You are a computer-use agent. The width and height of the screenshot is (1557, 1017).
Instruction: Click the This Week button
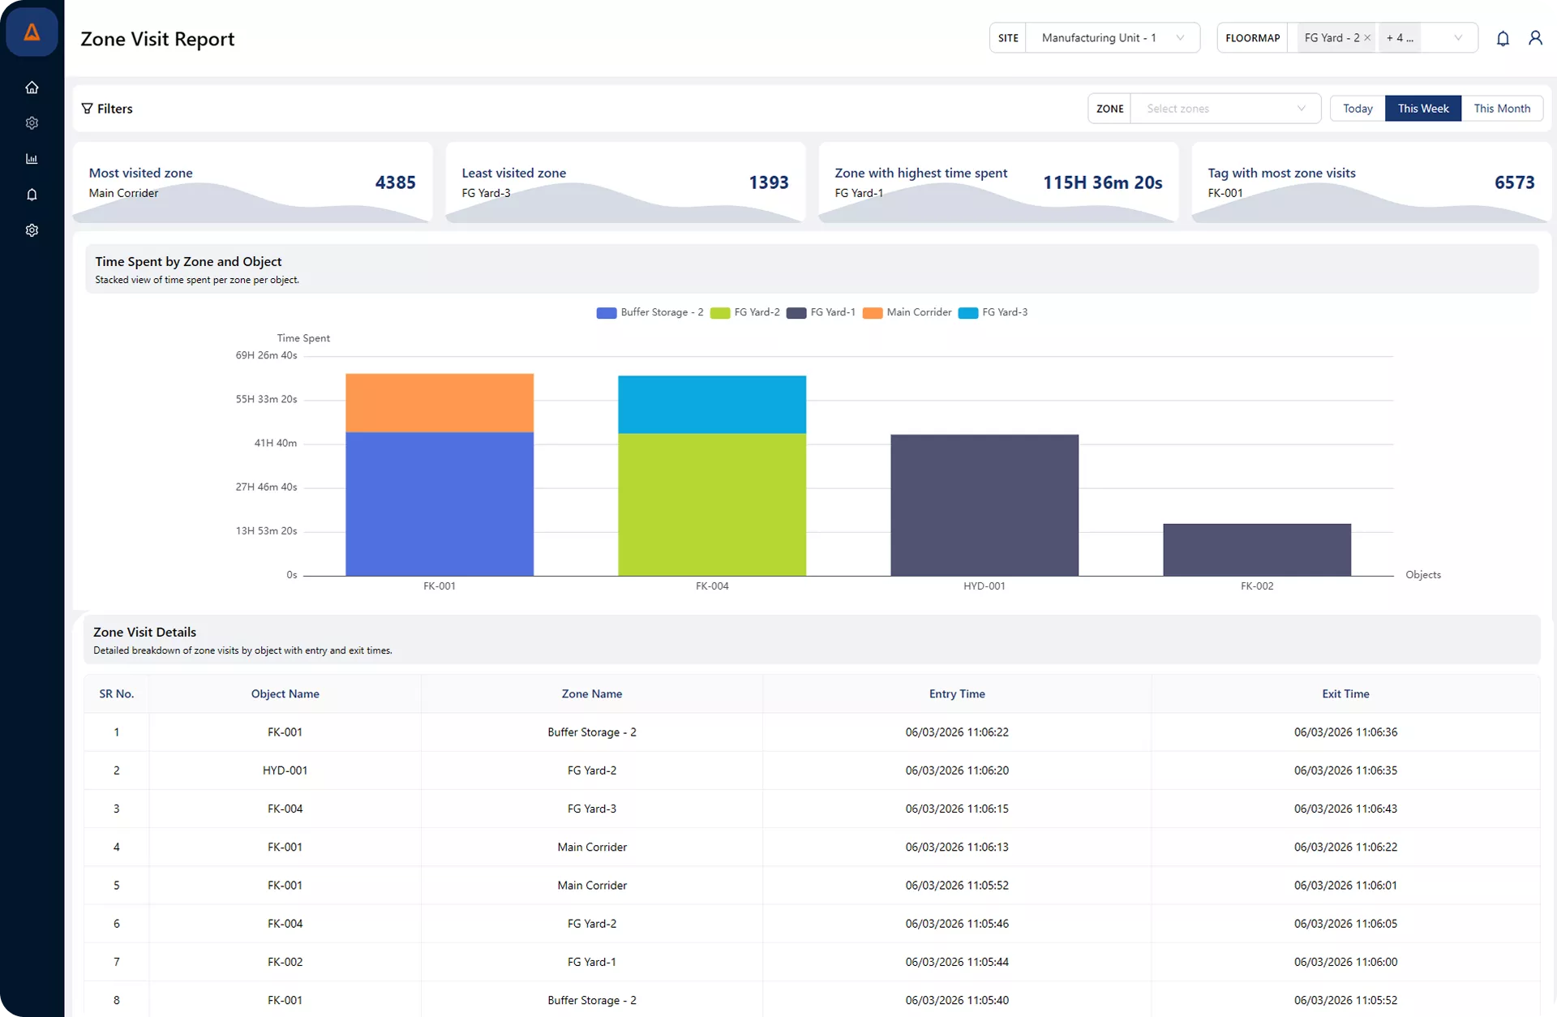point(1423,109)
